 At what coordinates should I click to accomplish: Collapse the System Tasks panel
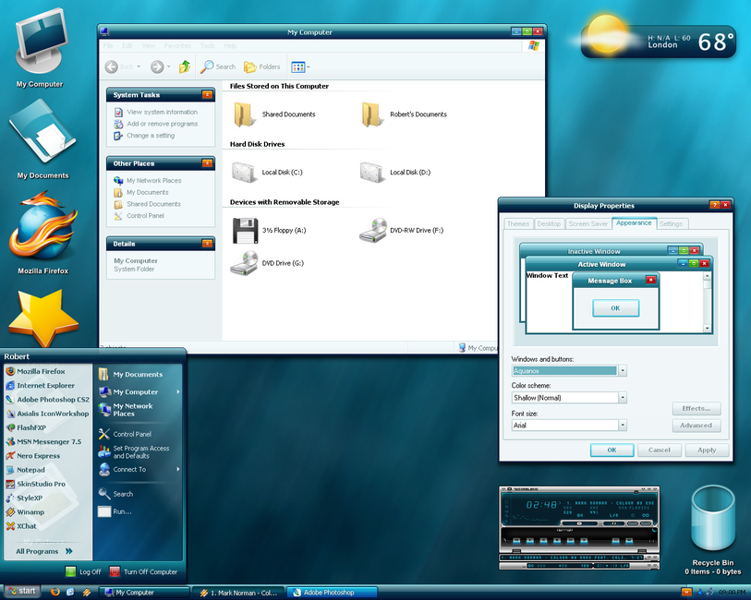click(207, 95)
